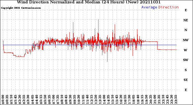Select the blue Average legend label

pos(149,7)
